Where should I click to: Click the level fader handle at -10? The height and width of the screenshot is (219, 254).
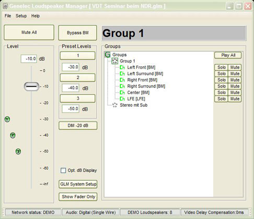tap(31, 86)
